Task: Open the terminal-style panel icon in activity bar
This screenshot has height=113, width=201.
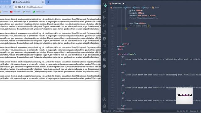Action: (104, 46)
